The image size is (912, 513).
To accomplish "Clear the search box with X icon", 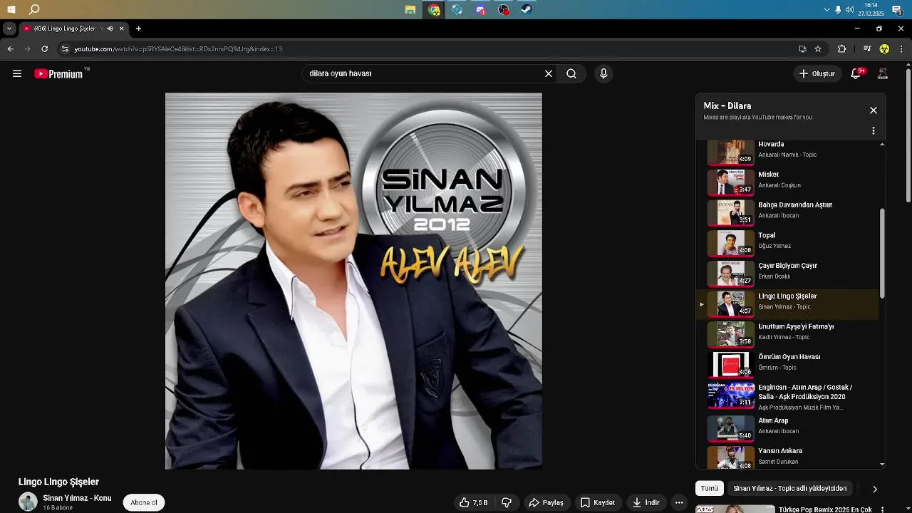I will [549, 73].
